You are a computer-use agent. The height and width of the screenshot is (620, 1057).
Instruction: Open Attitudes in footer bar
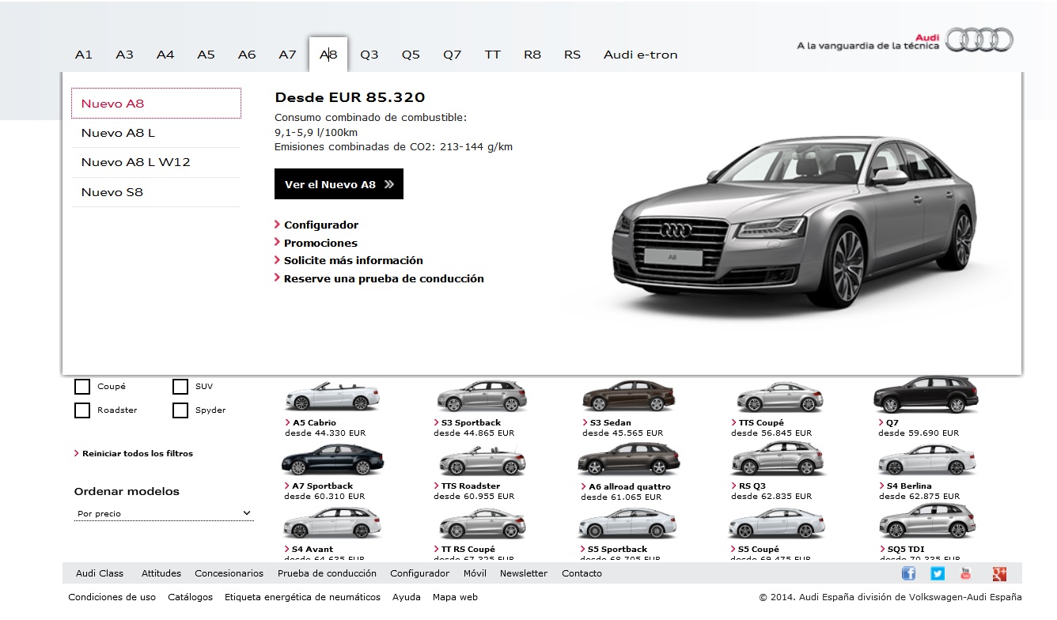tap(161, 573)
